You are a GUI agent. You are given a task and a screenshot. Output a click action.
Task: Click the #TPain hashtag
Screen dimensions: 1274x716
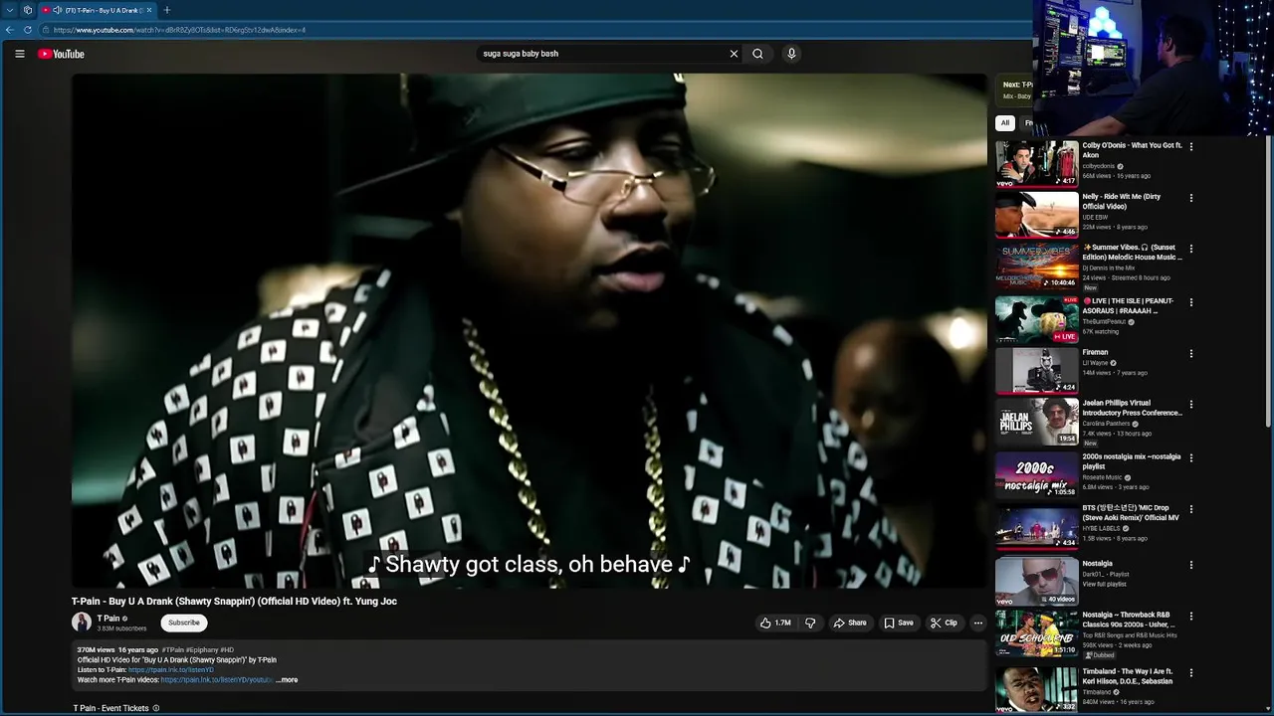click(173, 650)
